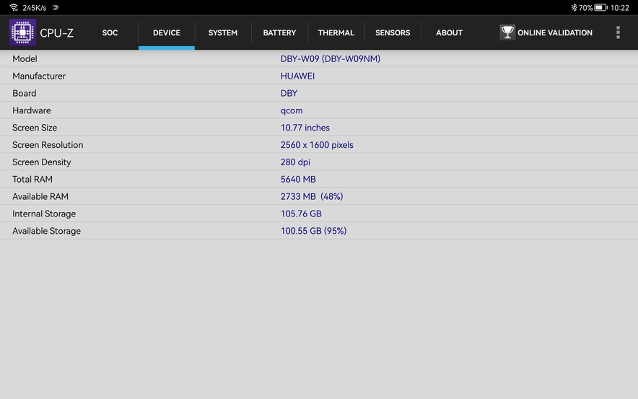Switch to the SOC tab

pos(110,32)
